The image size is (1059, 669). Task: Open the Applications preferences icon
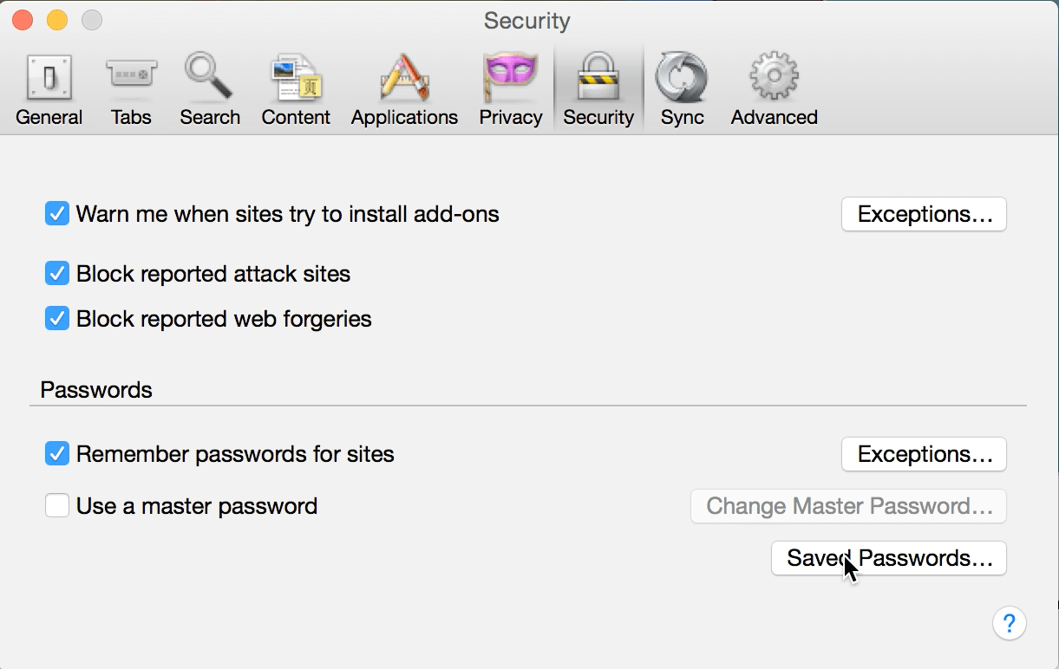404,79
